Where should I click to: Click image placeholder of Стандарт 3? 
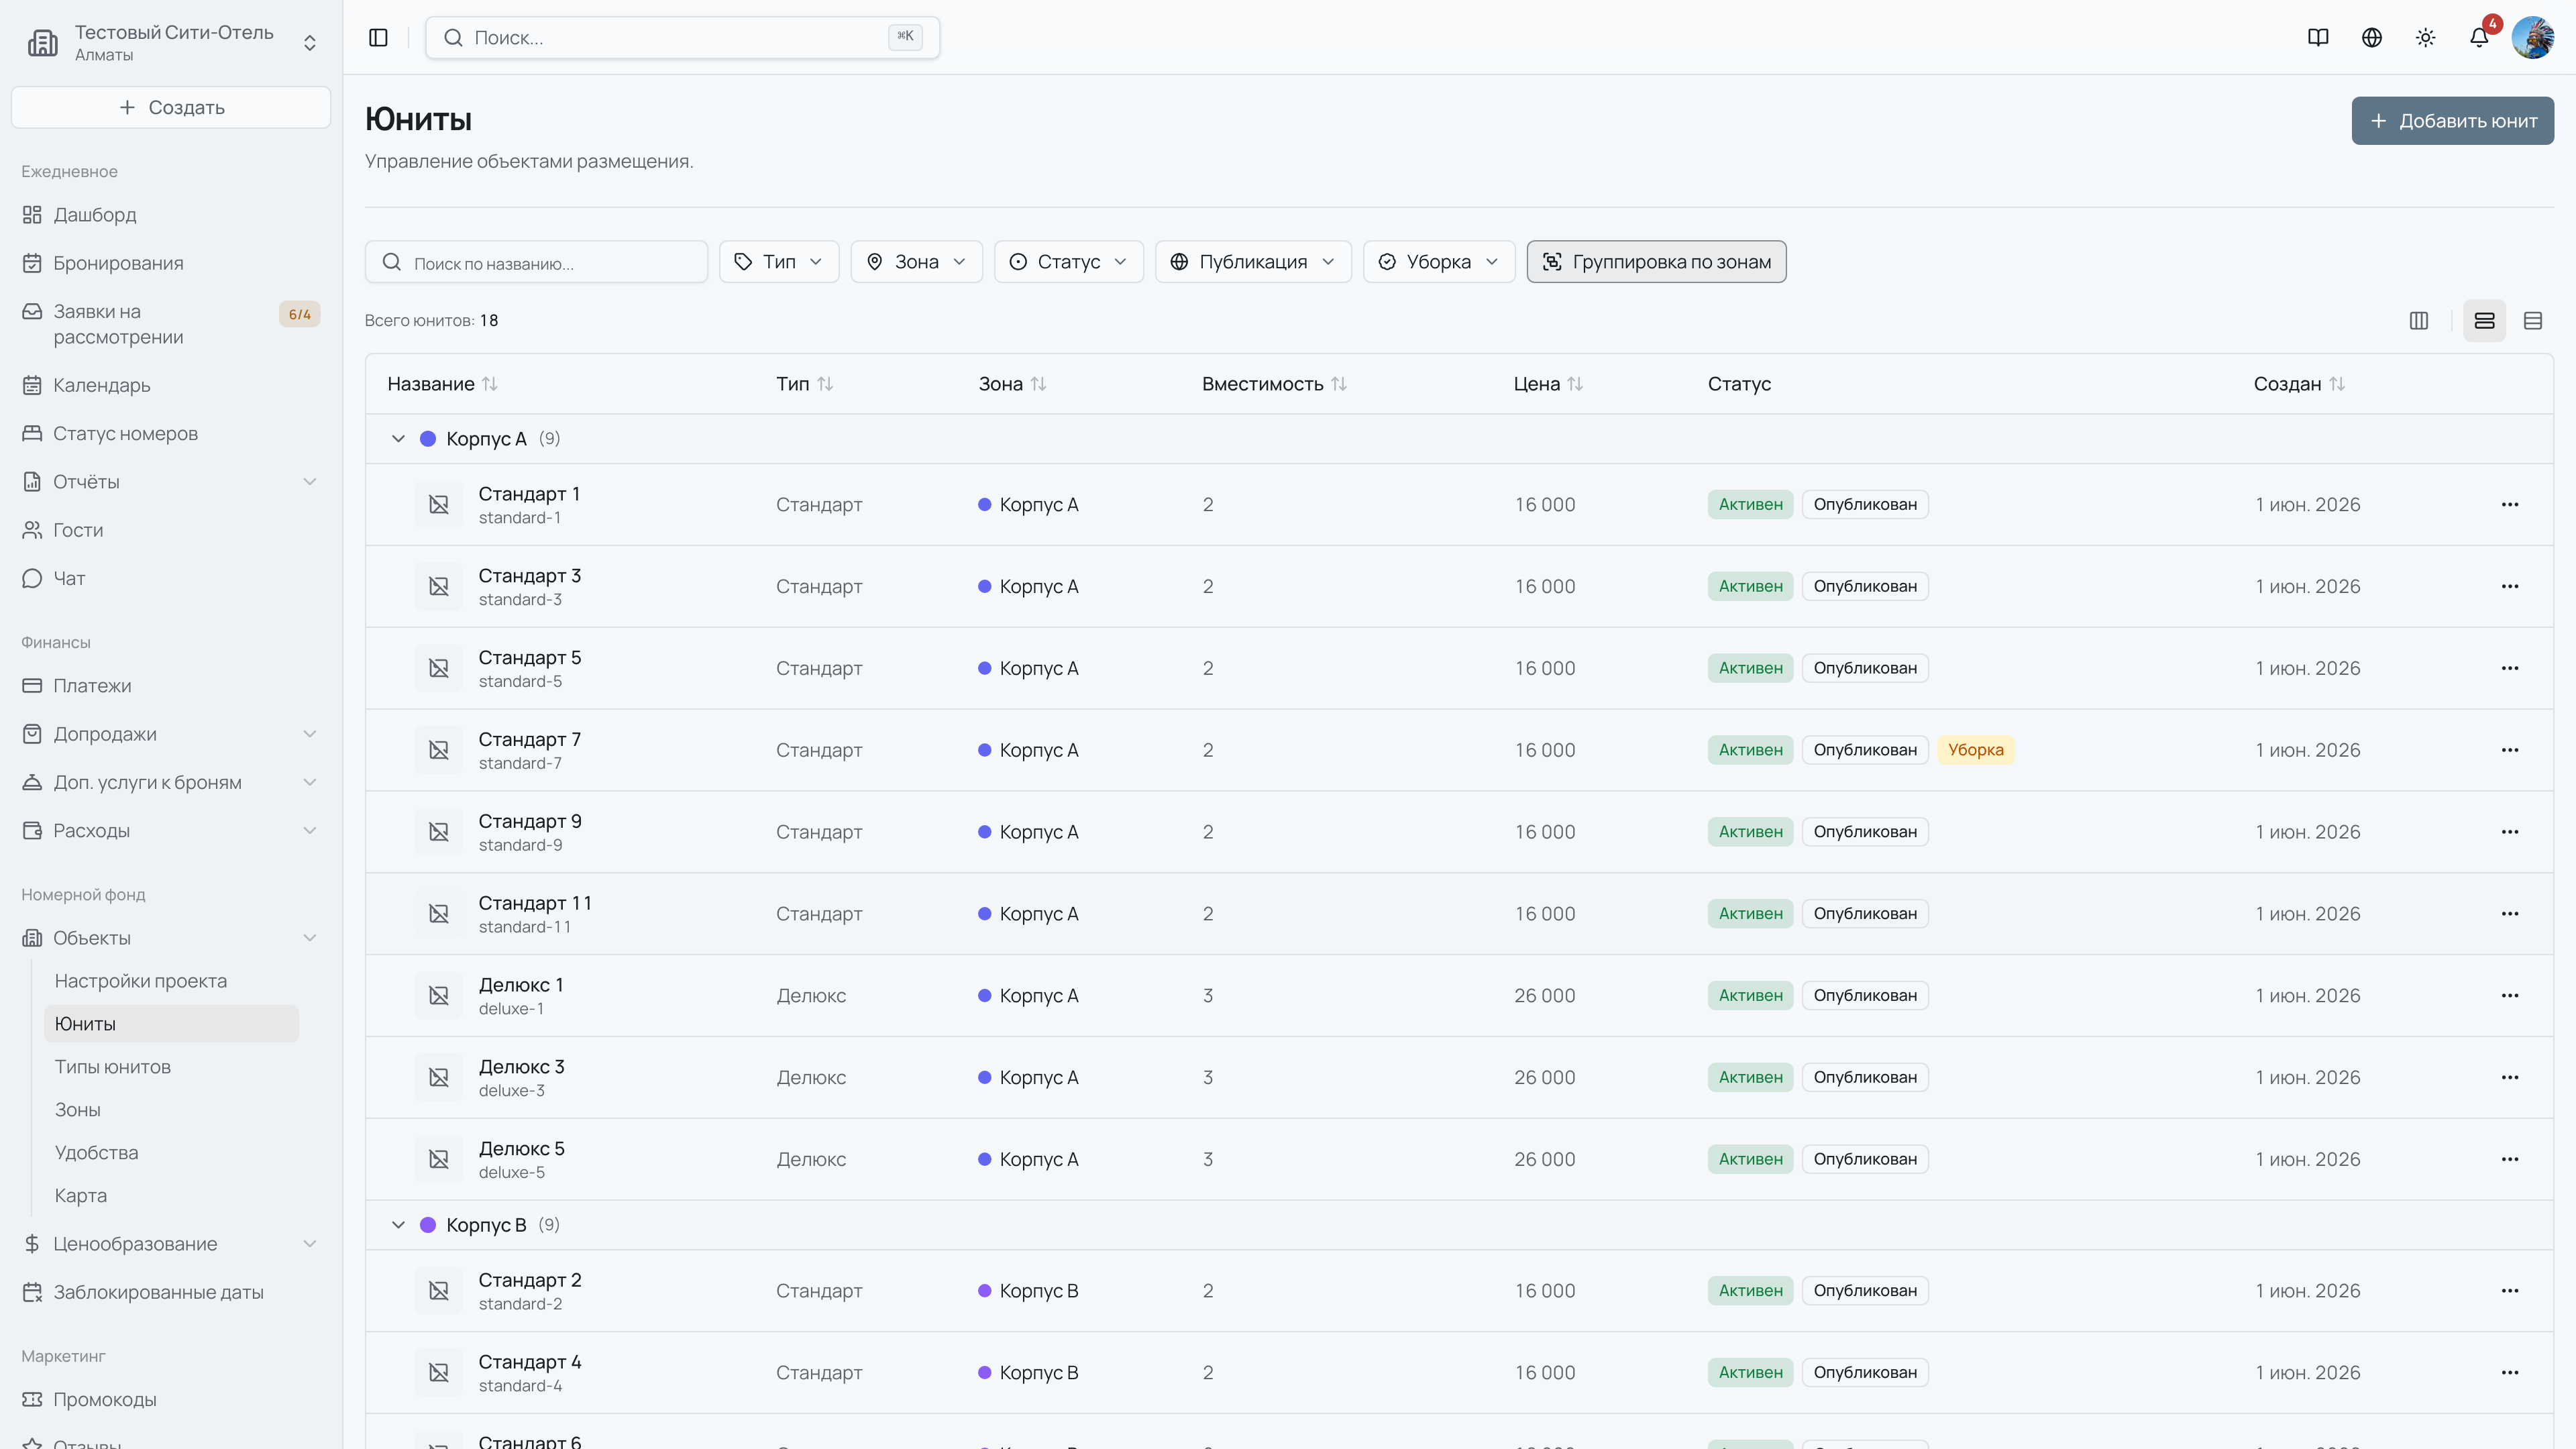point(439,586)
